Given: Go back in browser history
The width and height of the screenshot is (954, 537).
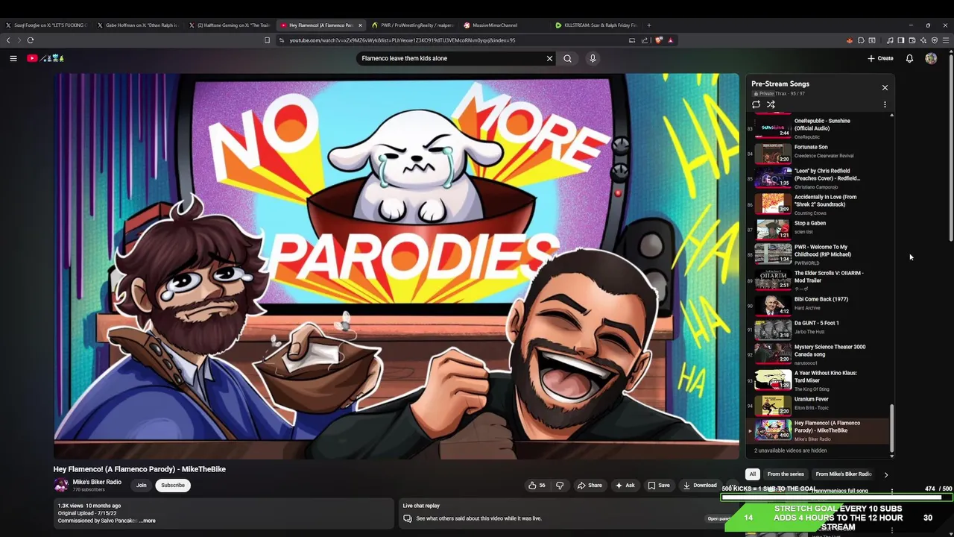Looking at the screenshot, I should pos(8,40).
